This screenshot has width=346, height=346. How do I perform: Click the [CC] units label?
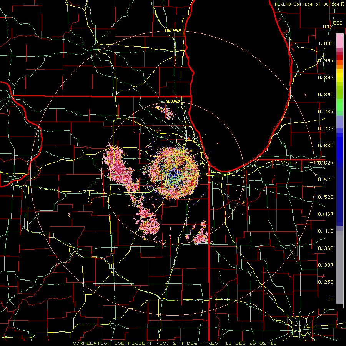[x=328, y=27]
